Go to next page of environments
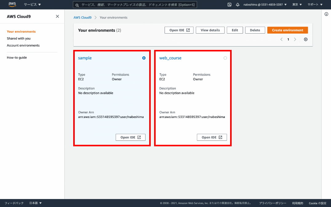 [x=295, y=39]
